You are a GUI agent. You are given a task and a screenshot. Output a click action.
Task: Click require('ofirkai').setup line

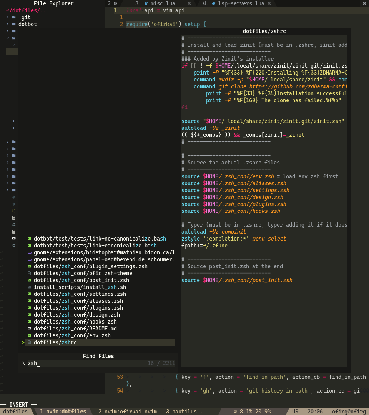[x=166, y=24]
